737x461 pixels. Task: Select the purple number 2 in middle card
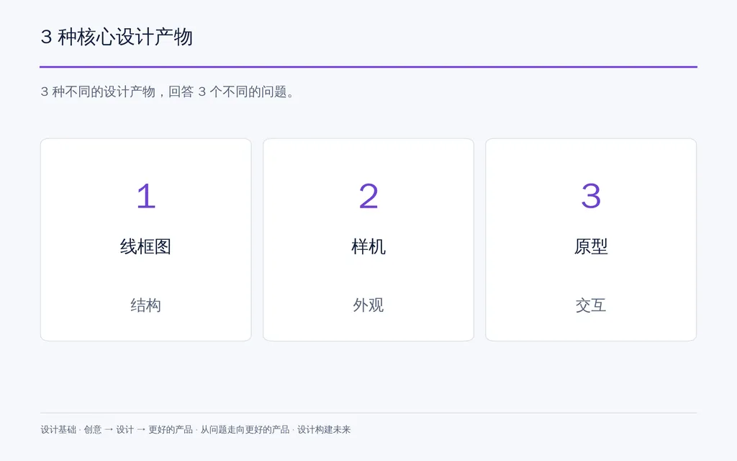click(x=368, y=196)
